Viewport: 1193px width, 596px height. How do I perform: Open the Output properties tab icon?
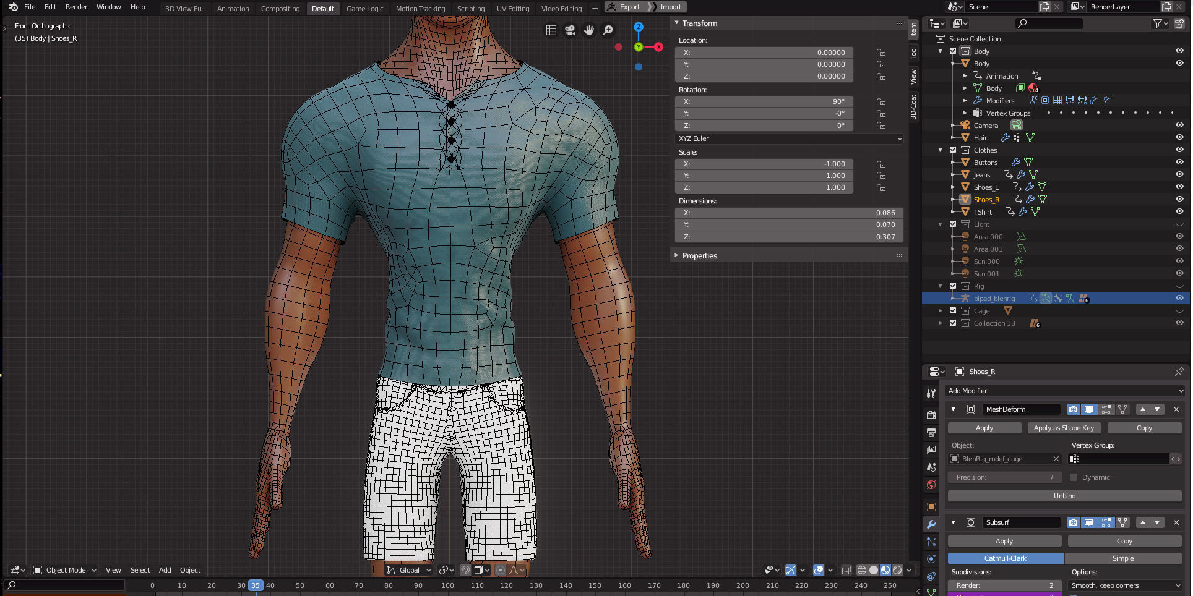tap(931, 433)
